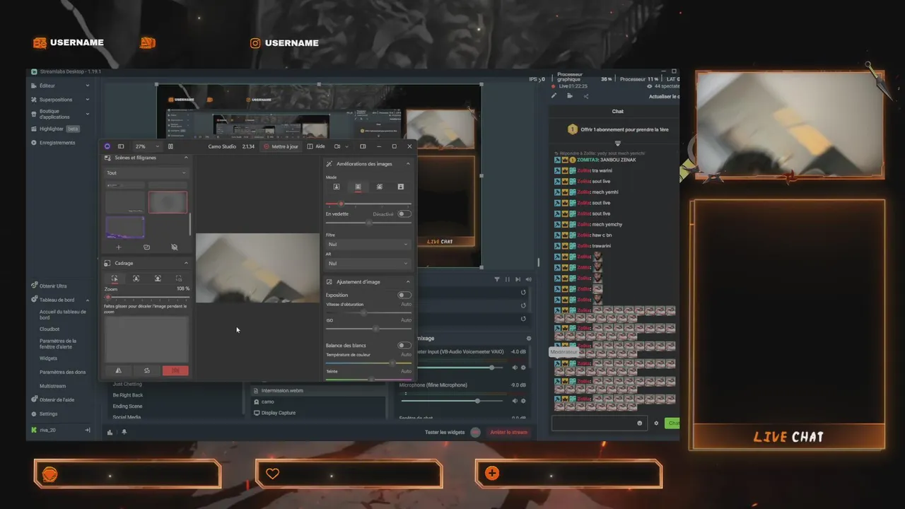The width and height of the screenshot is (905, 509).
Task: Toggle right sidebar panel icon in Camo Studio
Action: [363, 146]
